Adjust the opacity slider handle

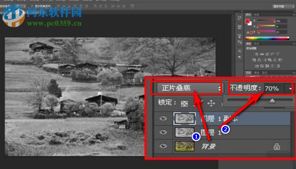[272, 101]
